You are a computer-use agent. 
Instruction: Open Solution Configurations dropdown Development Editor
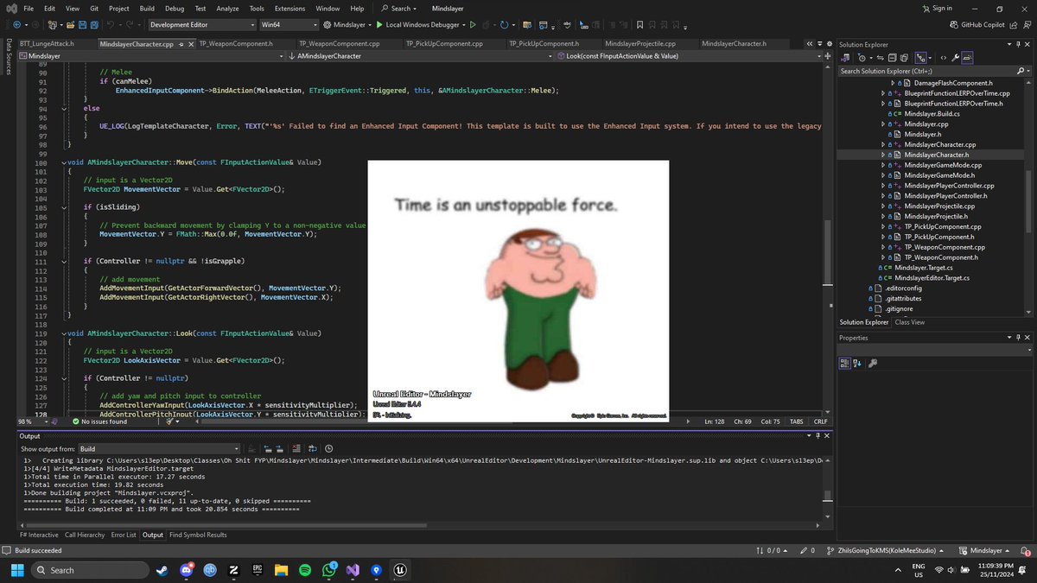202,25
